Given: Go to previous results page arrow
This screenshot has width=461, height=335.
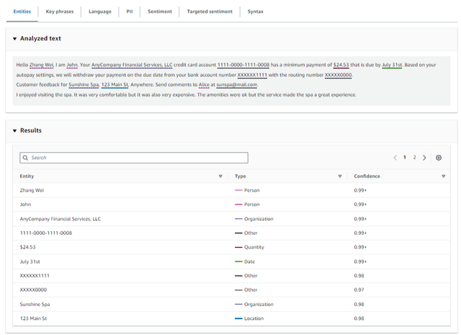Looking at the screenshot, I should point(395,158).
